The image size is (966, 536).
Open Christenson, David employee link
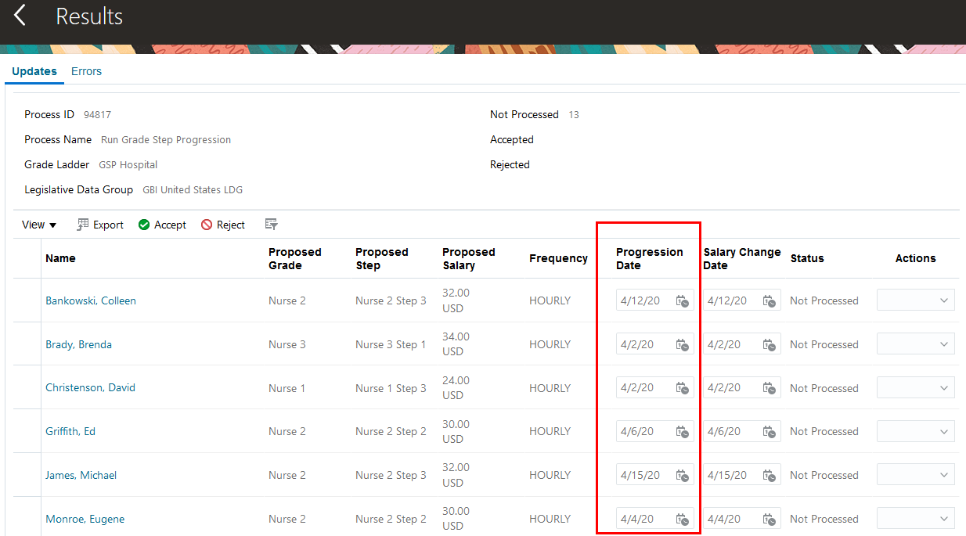pyautogui.click(x=90, y=387)
